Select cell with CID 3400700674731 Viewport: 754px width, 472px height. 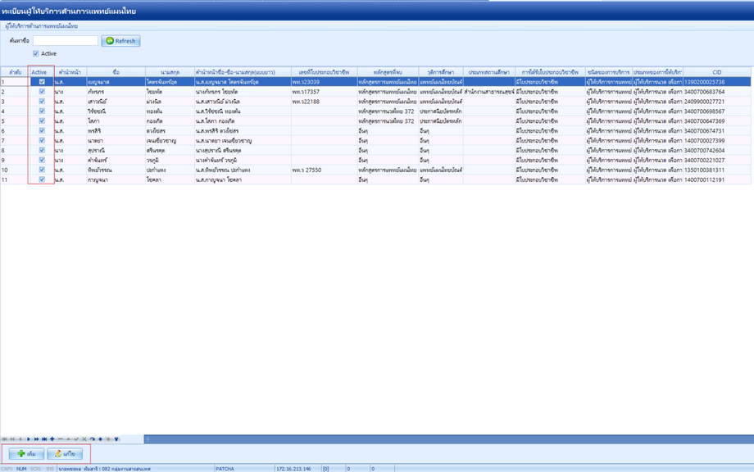pyautogui.click(x=717, y=131)
